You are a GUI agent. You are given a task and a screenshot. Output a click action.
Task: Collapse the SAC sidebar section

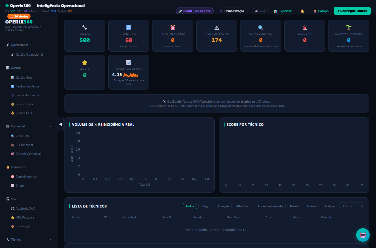(29, 199)
